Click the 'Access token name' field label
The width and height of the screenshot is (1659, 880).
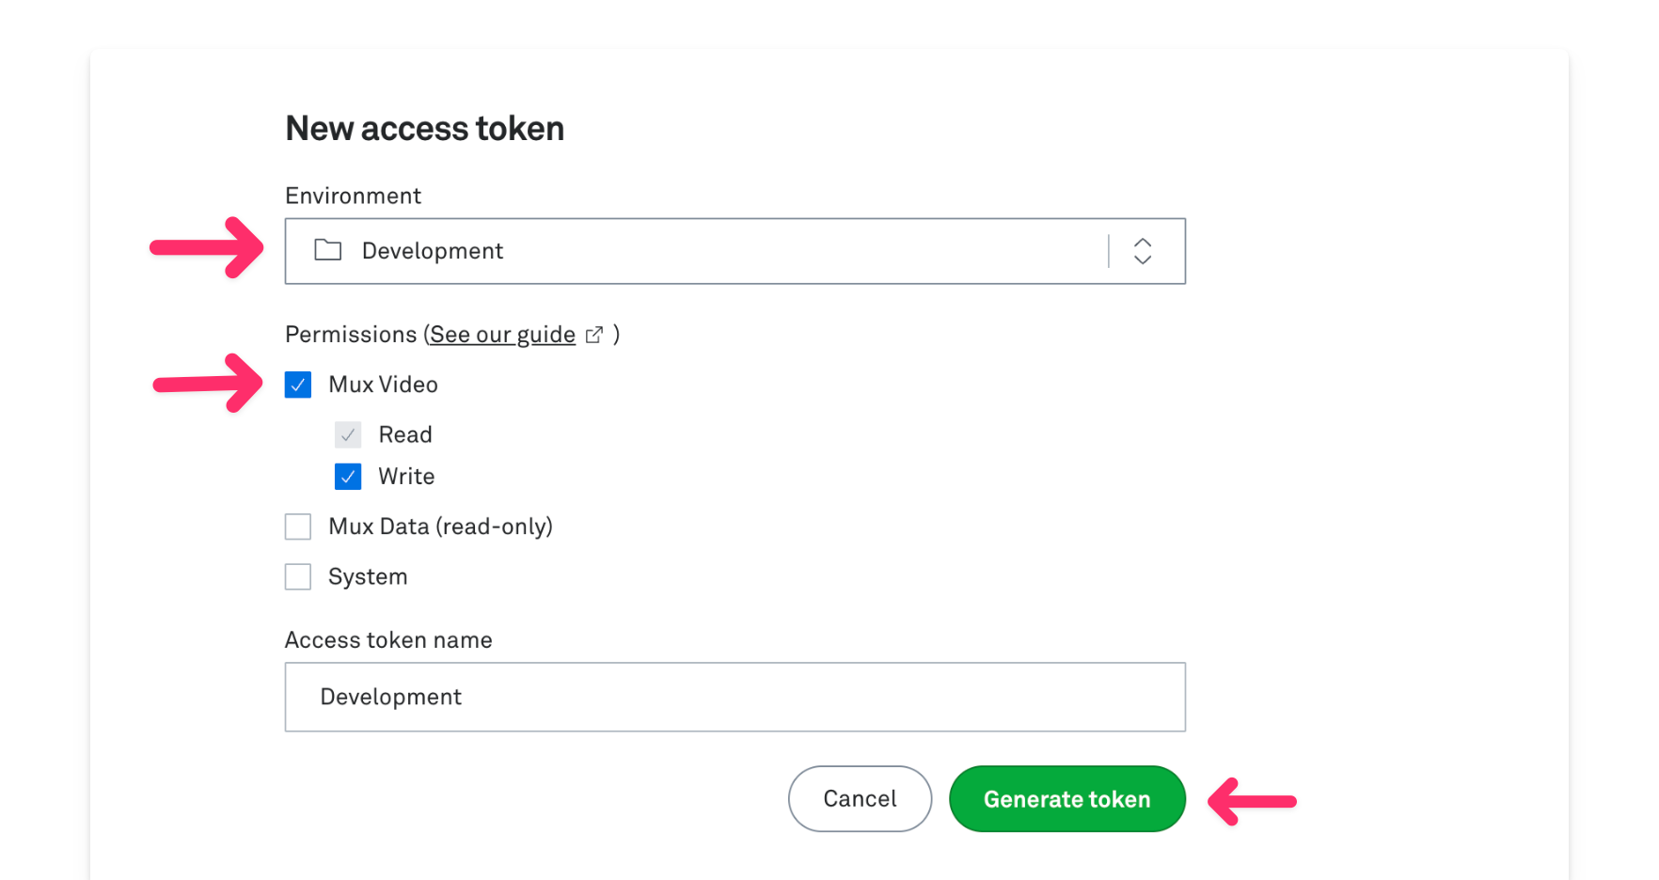[388, 640]
